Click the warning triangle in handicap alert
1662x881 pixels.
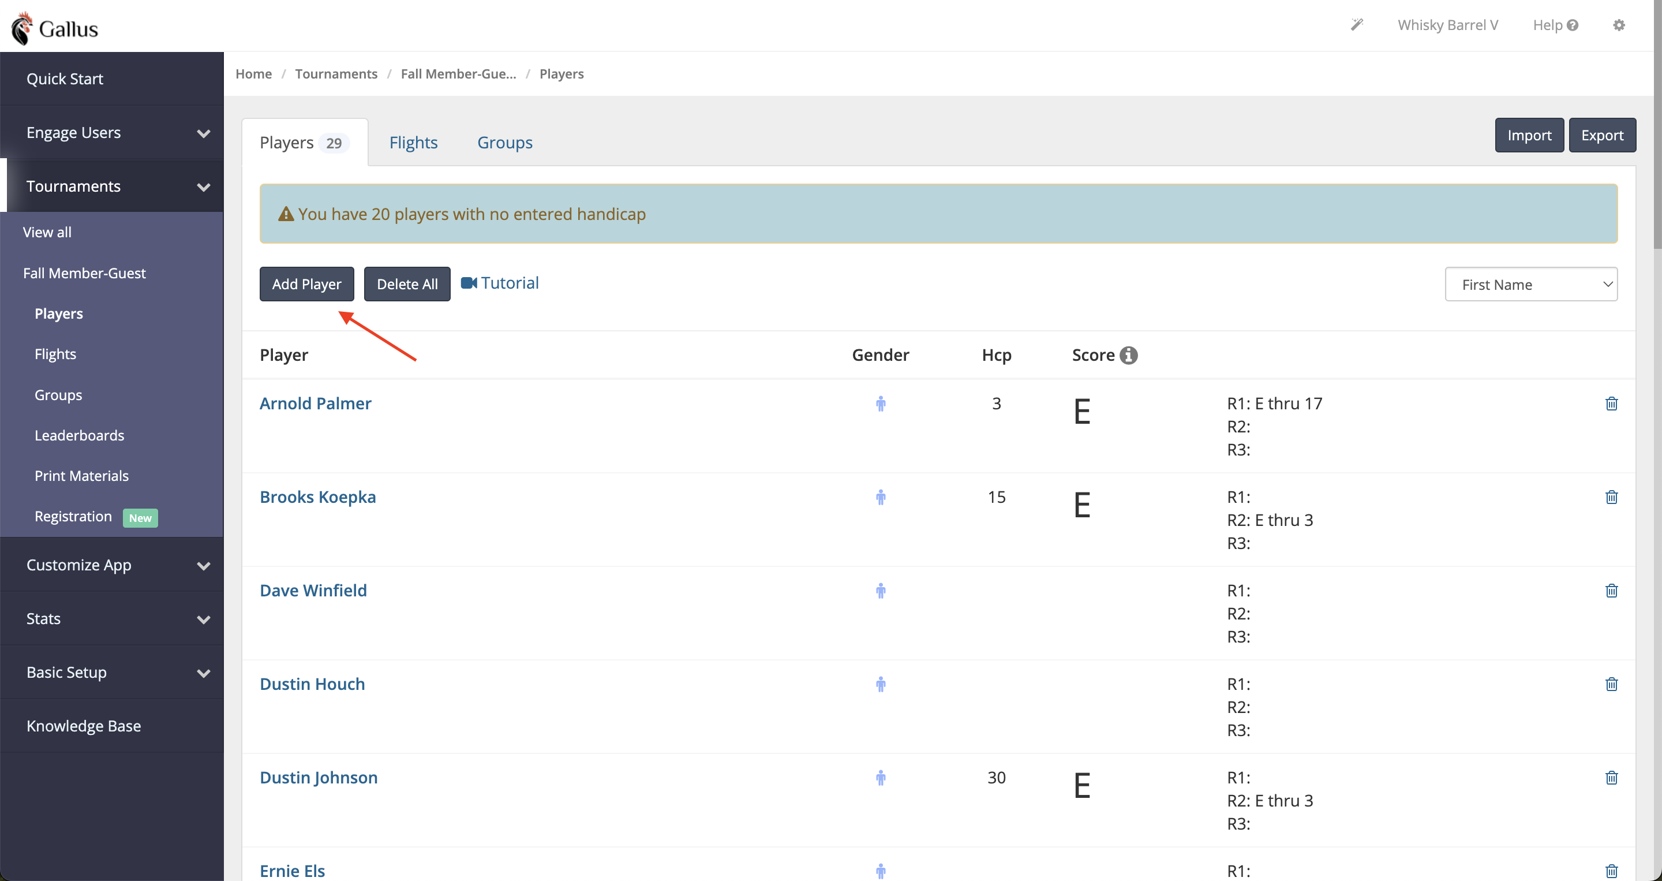pyautogui.click(x=286, y=214)
